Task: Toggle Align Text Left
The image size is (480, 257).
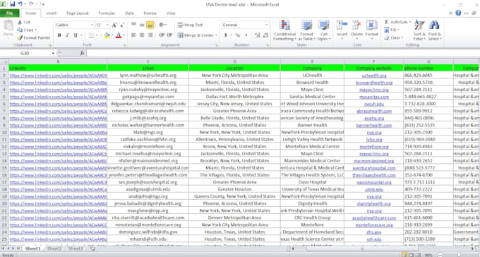Action: pyautogui.click(x=133, y=35)
